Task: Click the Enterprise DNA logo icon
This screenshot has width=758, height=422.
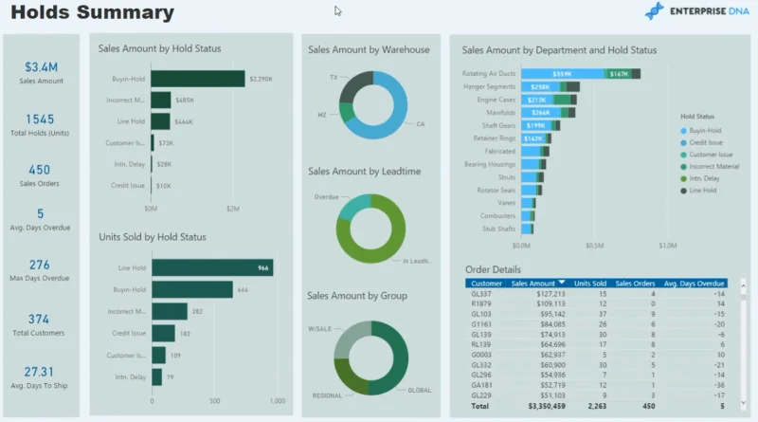Action: (655, 11)
